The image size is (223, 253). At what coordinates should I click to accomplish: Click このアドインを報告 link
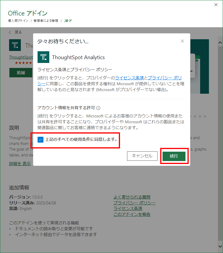click(132, 214)
